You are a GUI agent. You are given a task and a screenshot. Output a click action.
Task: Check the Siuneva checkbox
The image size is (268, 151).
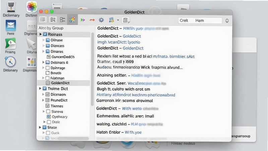pyautogui.click(x=48, y=112)
